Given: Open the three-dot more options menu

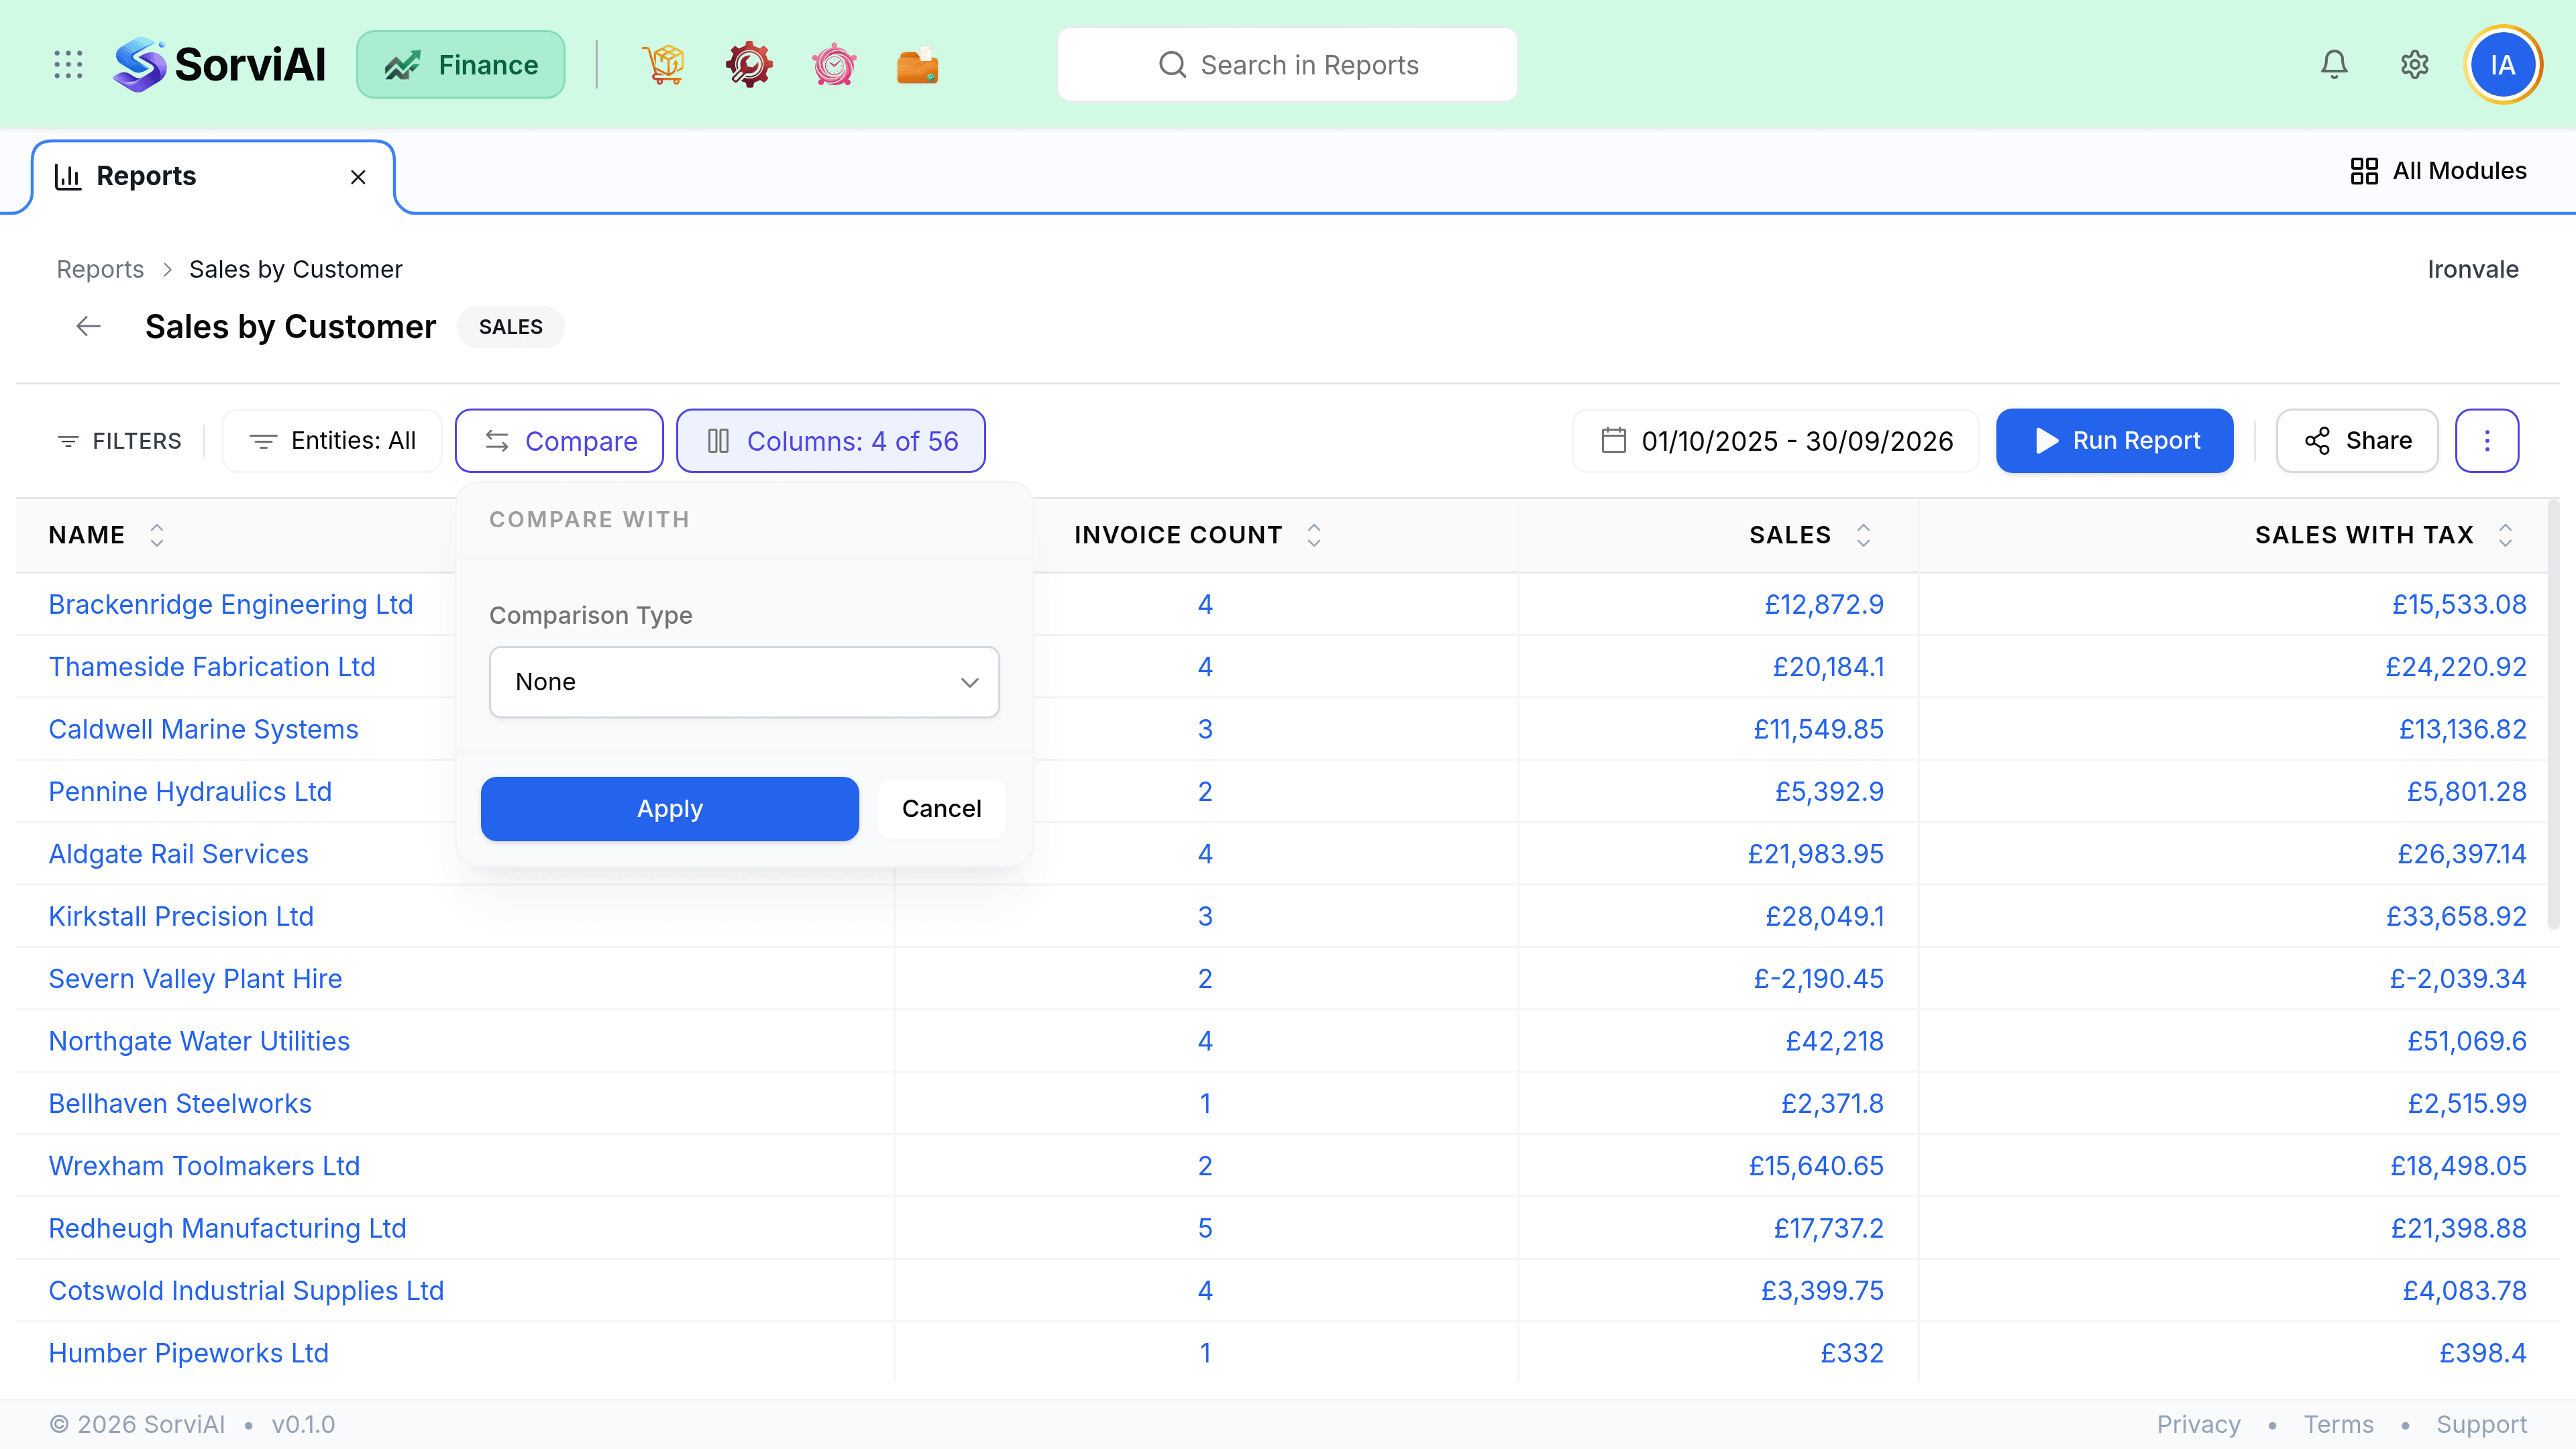Looking at the screenshot, I should 2487,441.
